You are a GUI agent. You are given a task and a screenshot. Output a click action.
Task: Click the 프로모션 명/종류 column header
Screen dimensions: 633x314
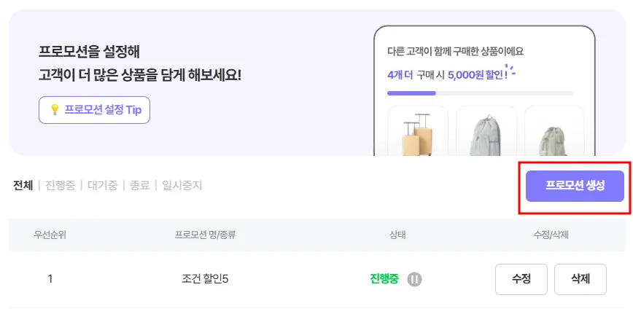(205, 235)
